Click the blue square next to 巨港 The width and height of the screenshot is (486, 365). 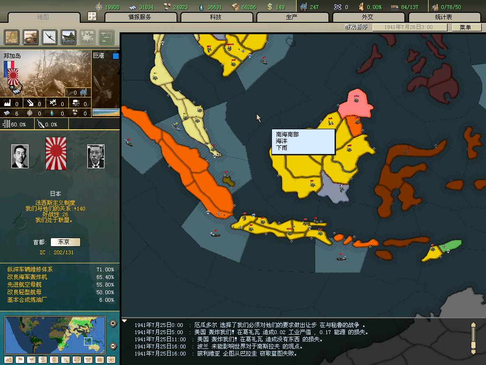click(x=116, y=56)
